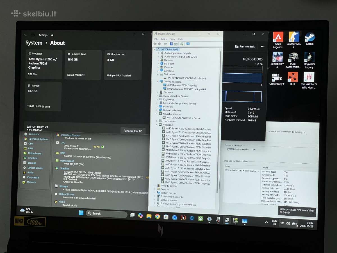Launch Counter-Strike 2 from the desktop
337x253 pixels.
tap(294, 40)
